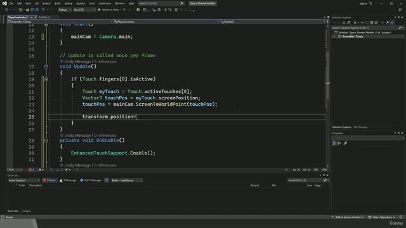Toggle the 0 of 1 Message filter

(90, 180)
